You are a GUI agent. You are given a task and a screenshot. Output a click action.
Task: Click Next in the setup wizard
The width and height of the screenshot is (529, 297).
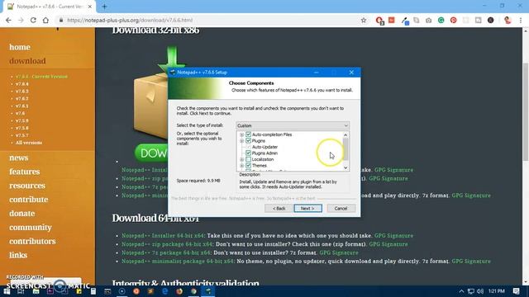point(307,209)
